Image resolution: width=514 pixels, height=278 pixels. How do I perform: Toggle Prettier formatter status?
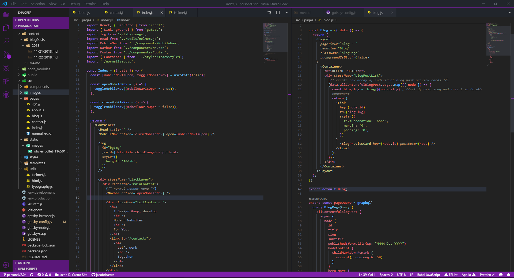tap(487, 275)
